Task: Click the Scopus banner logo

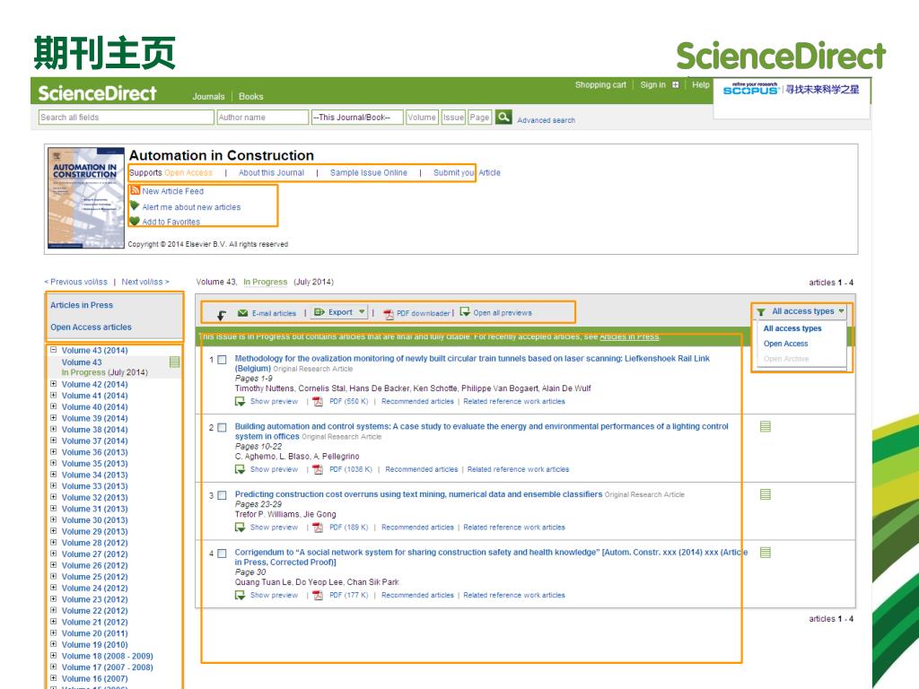Action: [x=792, y=89]
